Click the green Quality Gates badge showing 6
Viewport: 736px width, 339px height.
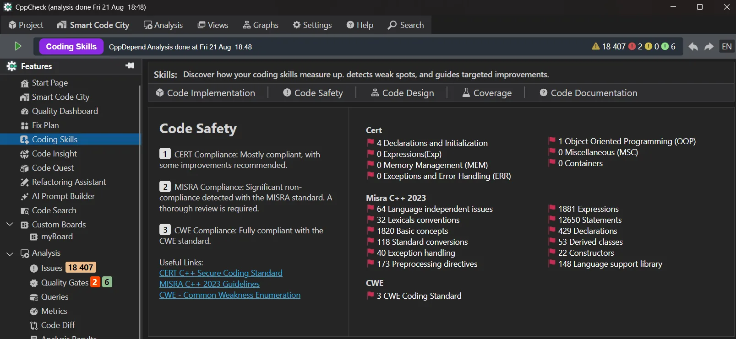(x=107, y=282)
